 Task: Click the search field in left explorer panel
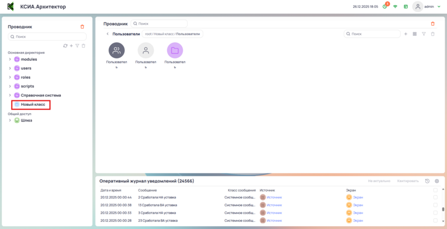coord(47,36)
